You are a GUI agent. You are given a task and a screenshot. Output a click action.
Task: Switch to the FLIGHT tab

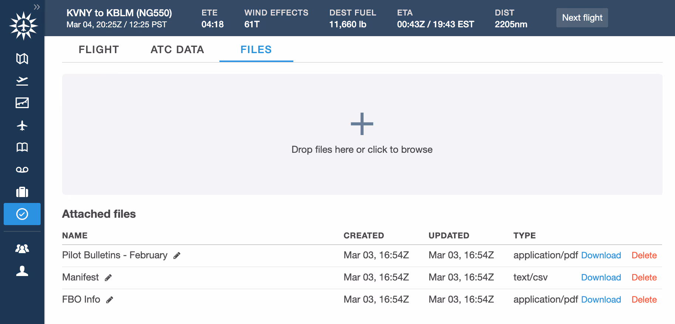(x=99, y=49)
